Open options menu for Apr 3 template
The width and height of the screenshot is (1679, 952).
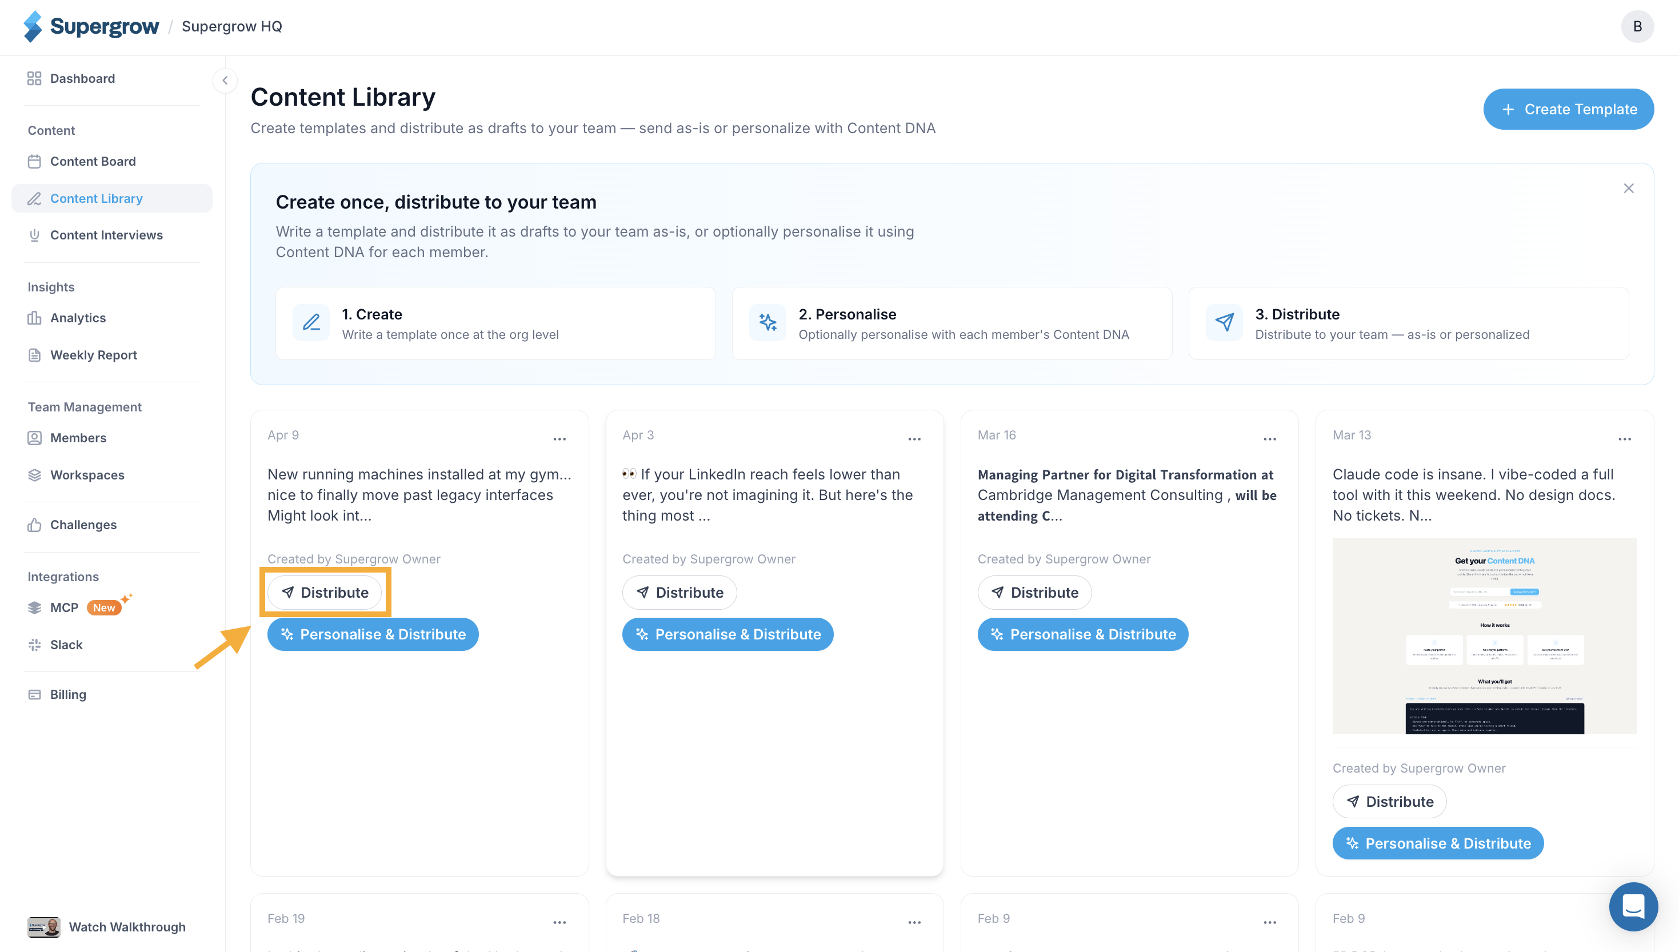(x=914, y=438)
